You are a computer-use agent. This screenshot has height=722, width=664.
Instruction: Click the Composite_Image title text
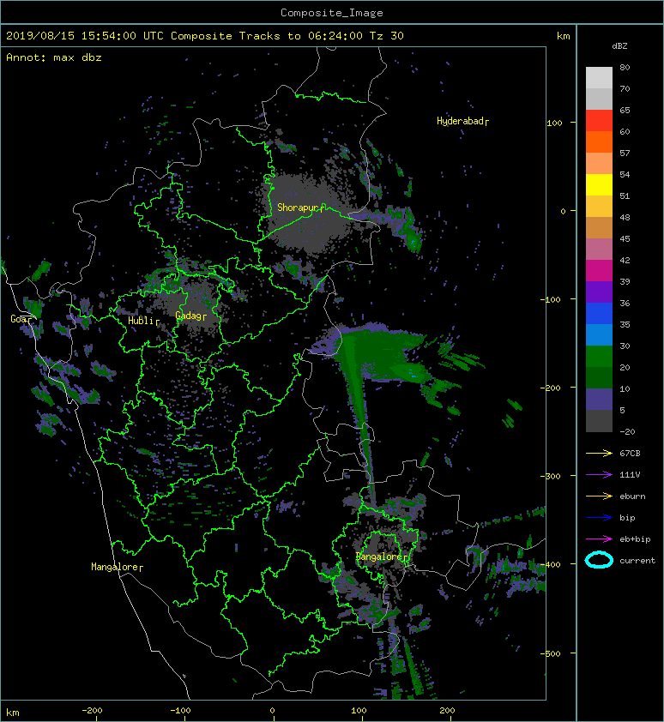(332, 13)
